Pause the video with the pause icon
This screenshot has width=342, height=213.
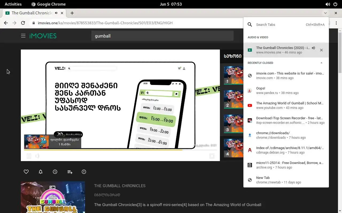click(x=29, y=156)
